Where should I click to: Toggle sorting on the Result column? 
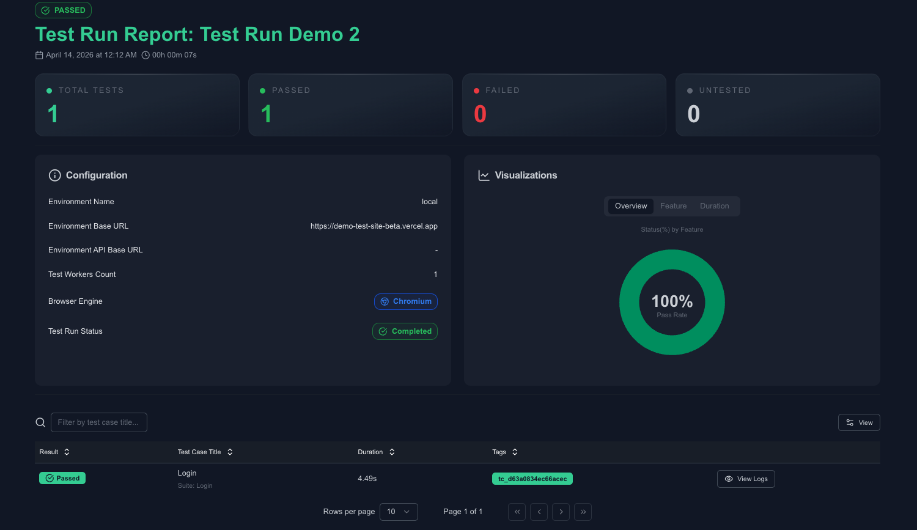click(67, 452)
